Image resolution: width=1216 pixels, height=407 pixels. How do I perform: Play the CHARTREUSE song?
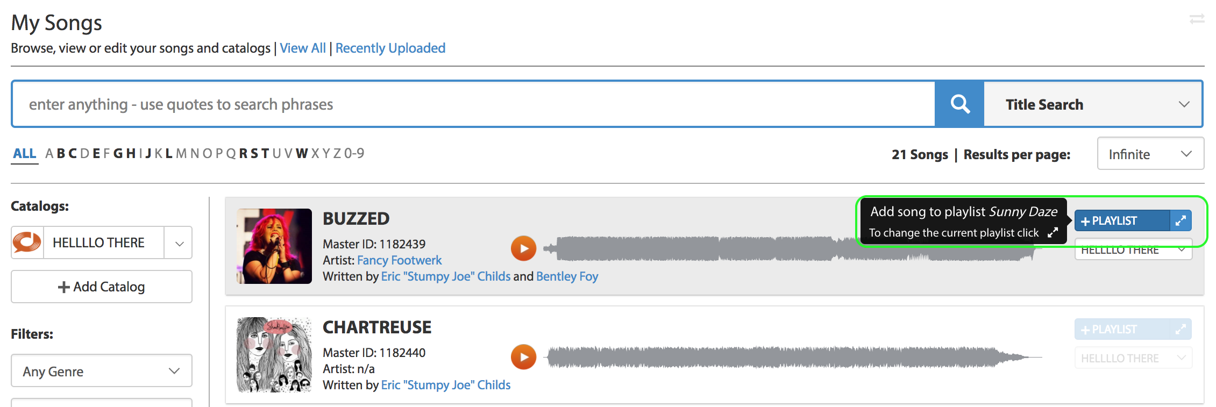[x=523, y=357]
